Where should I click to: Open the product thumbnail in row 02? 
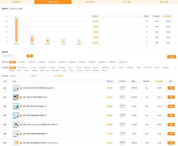[x=16, y=97]
